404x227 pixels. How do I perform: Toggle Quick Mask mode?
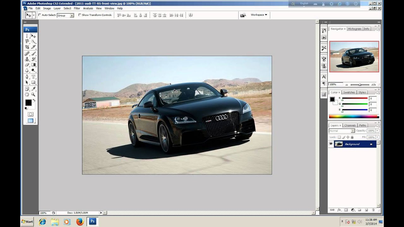(31, 114)
